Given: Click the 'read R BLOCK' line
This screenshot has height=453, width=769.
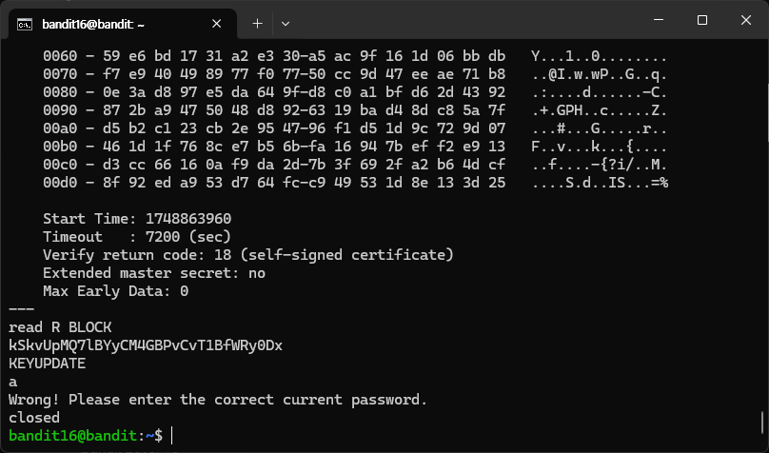Looking at the screenshot, I should [x=60, y=327].
